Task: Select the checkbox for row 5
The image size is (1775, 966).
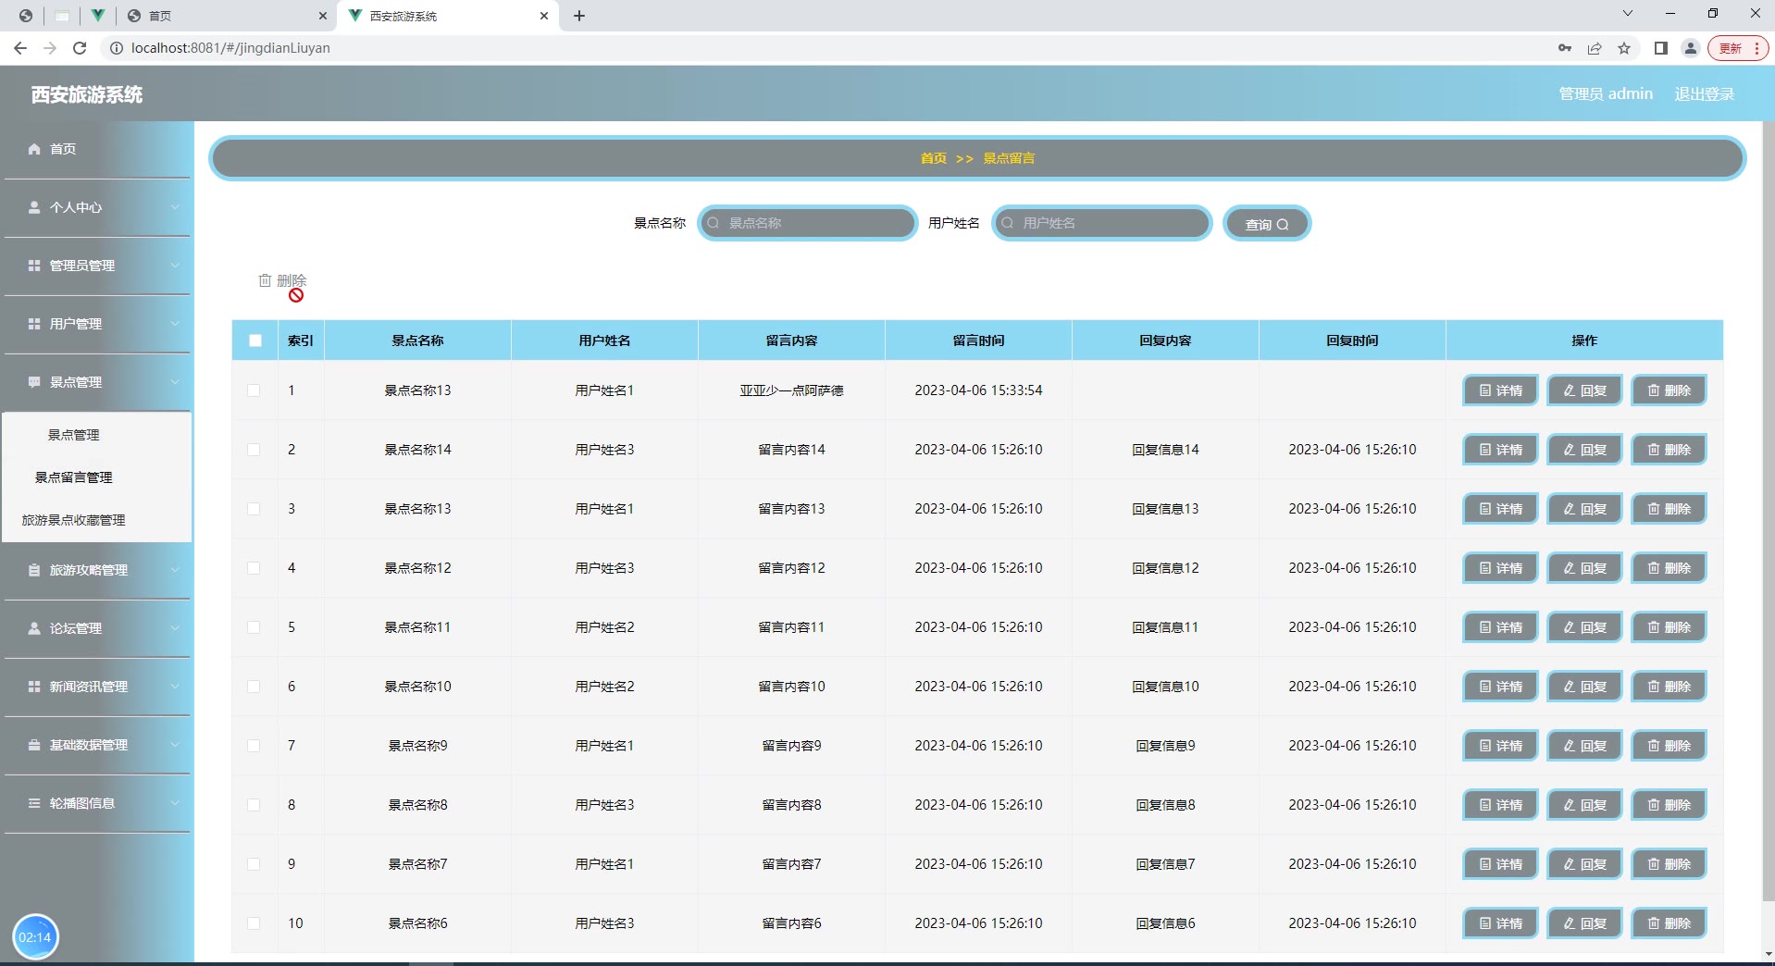Action: click(x=254, y=627)
